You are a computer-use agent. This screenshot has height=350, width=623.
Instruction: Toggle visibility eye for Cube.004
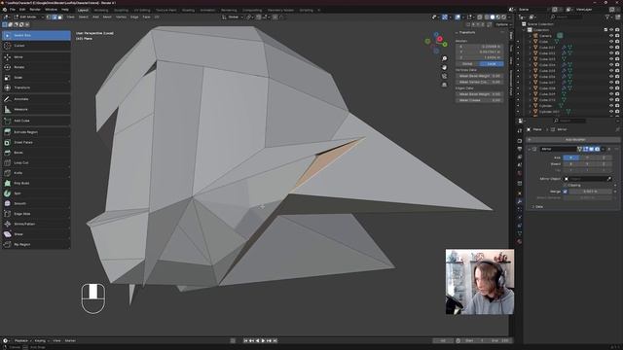click(x=611, y=65)
